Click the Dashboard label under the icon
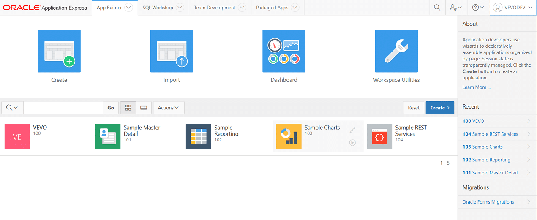 click(x=284, y=80)
